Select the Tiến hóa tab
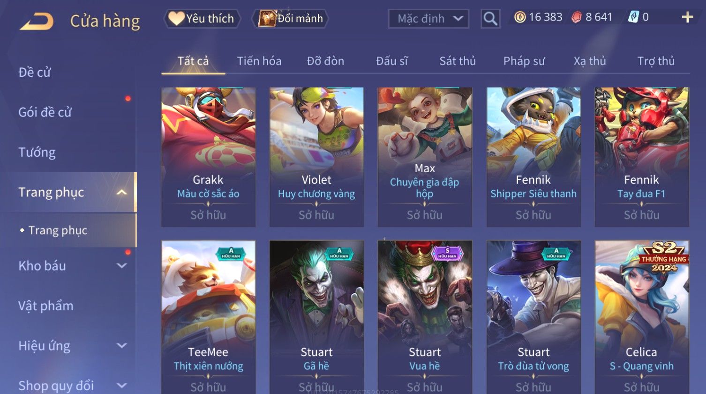Screen dimensions: 706x394 coord(259,61)
